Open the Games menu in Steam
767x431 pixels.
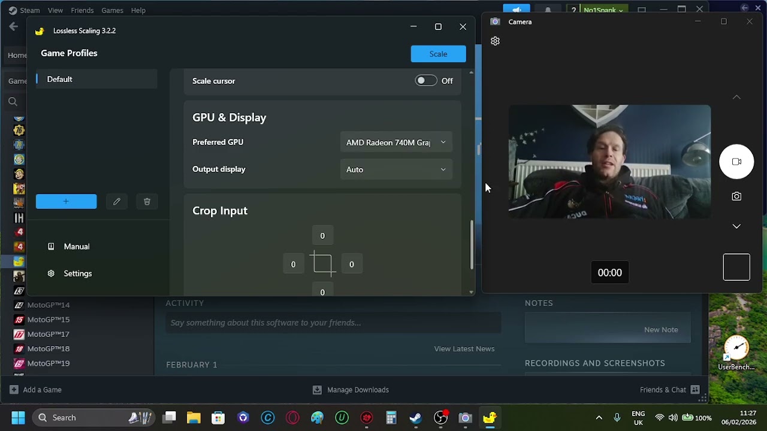pyautogui.click(x=112, y=10)
